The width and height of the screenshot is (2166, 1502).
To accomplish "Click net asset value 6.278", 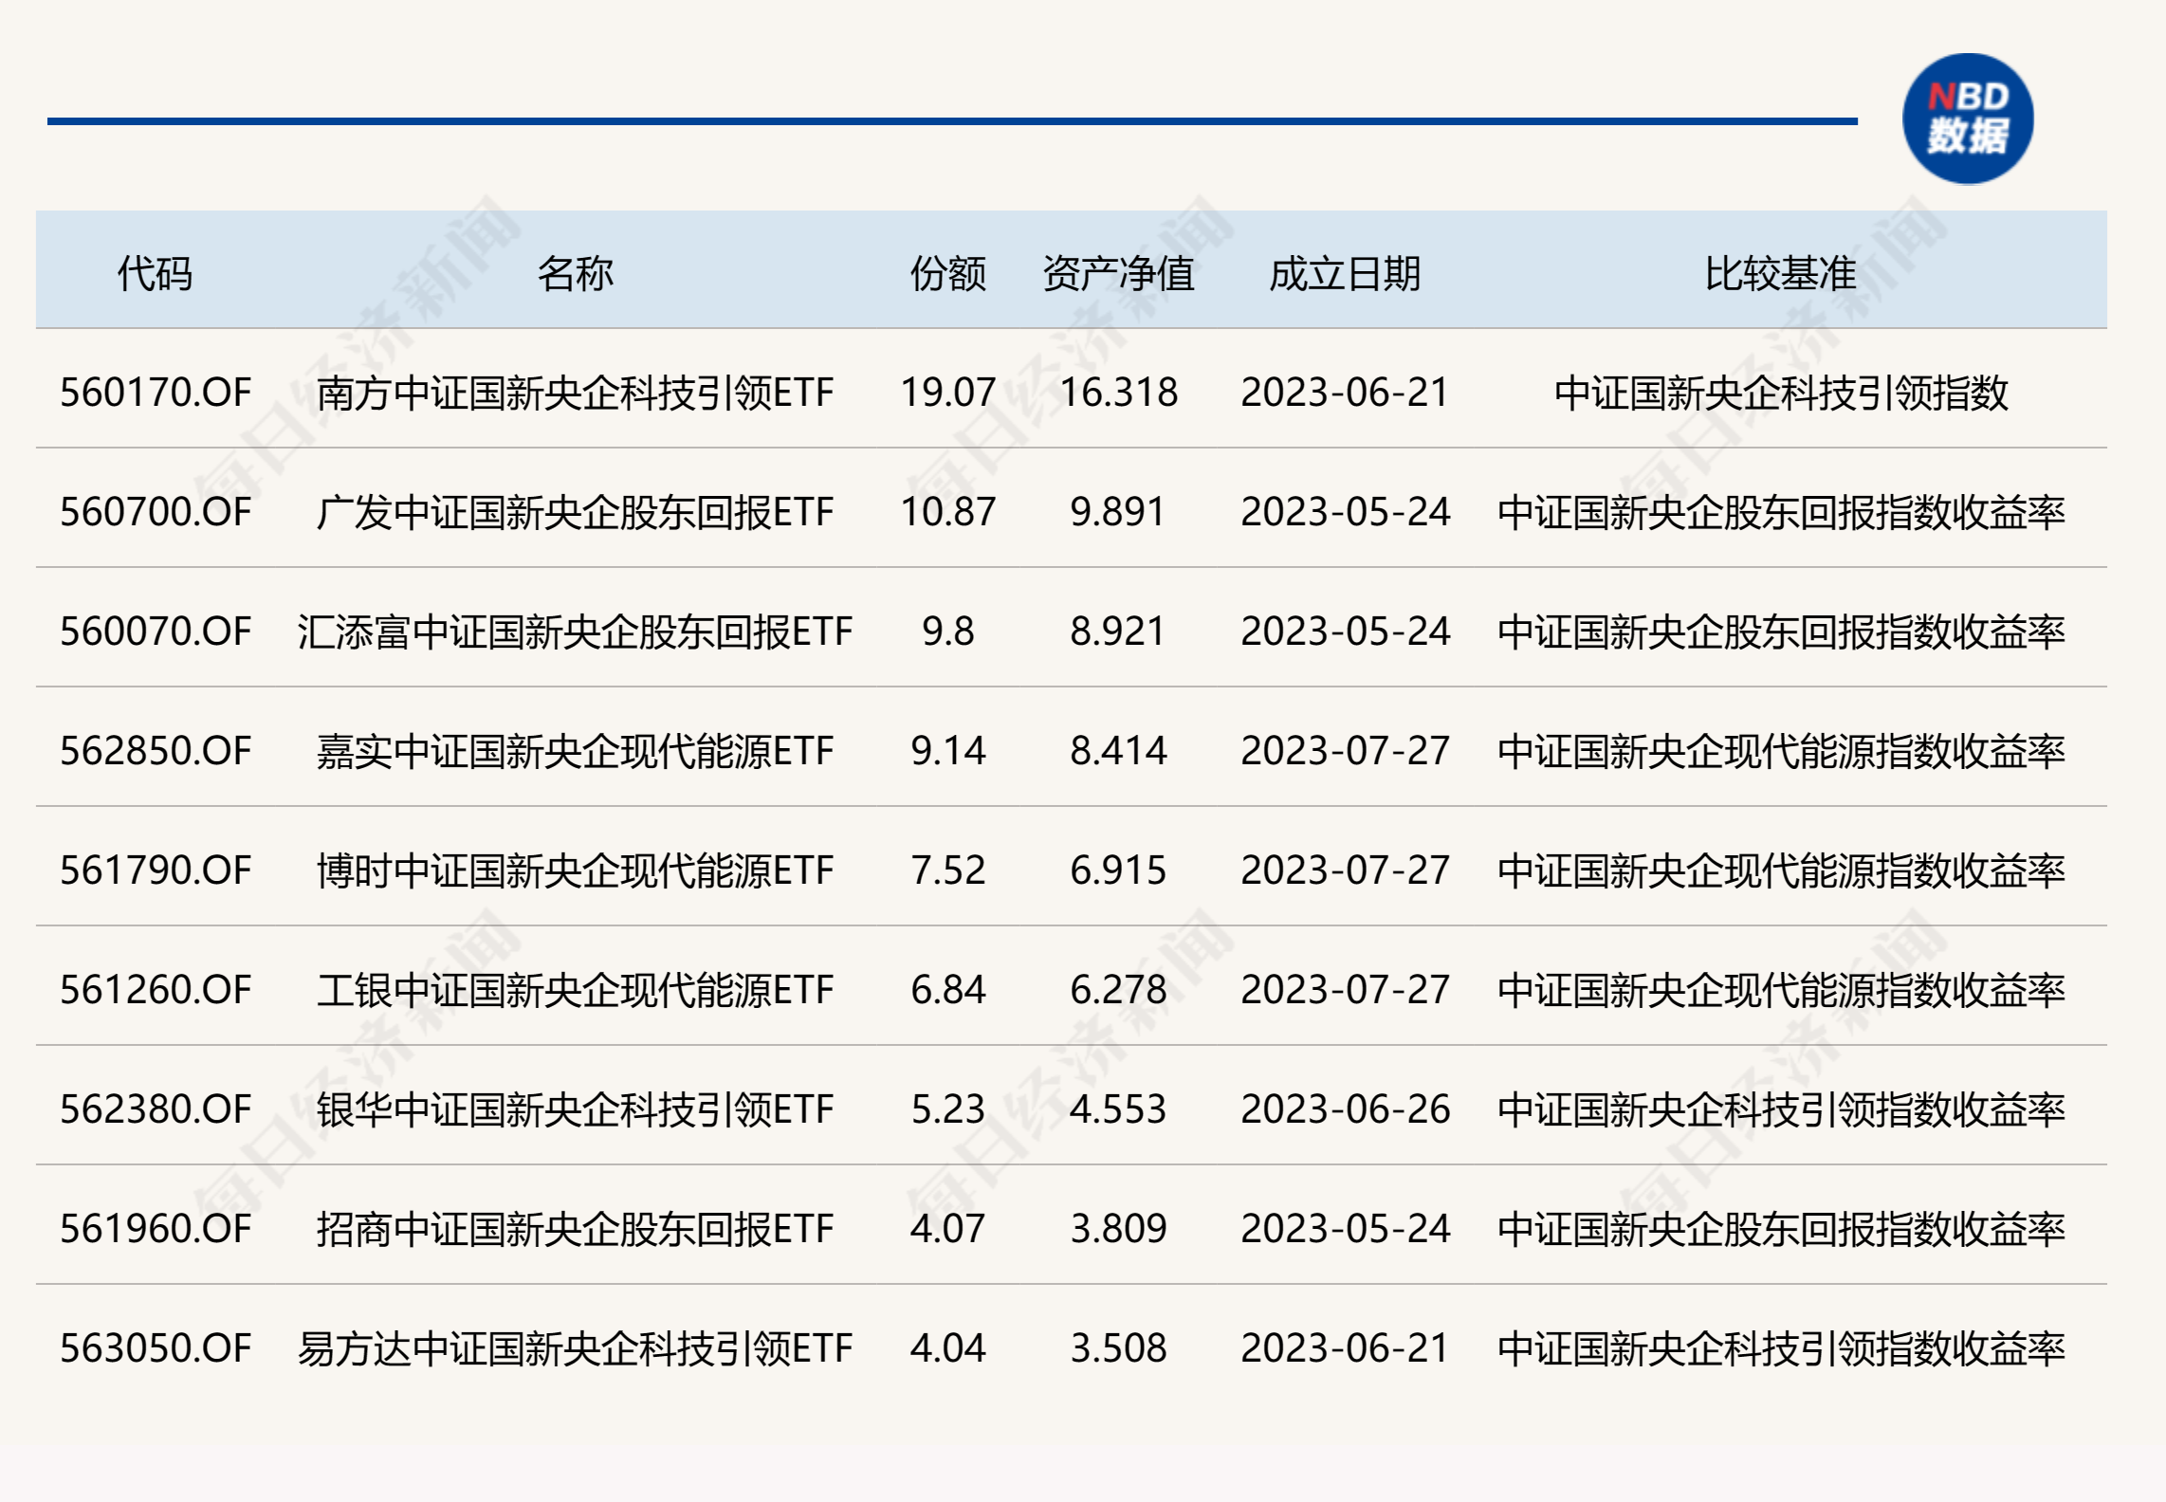I will [x=1118, y=990].
